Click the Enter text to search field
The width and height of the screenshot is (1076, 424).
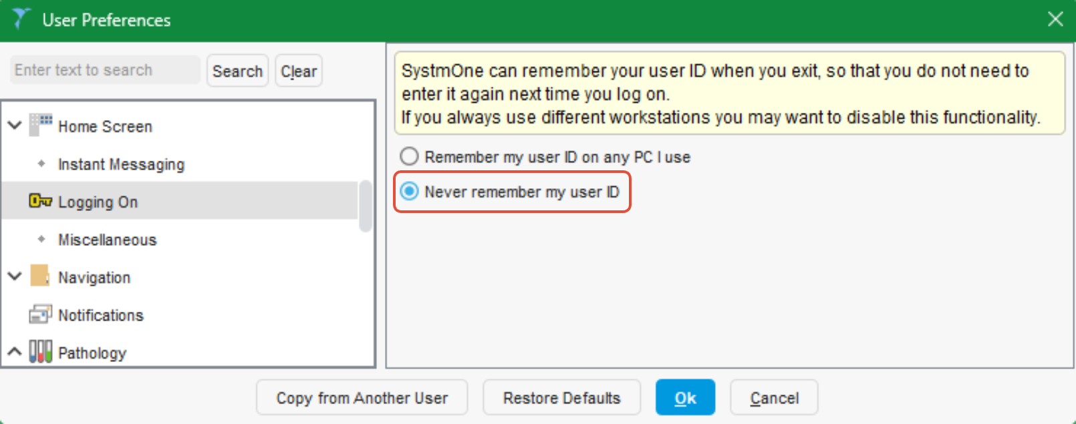[105, 70]
